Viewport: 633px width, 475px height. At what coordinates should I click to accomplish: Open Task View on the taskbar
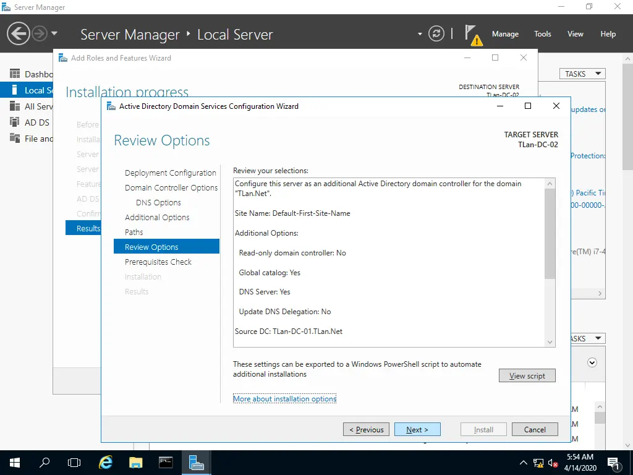[x=74, y=463]
